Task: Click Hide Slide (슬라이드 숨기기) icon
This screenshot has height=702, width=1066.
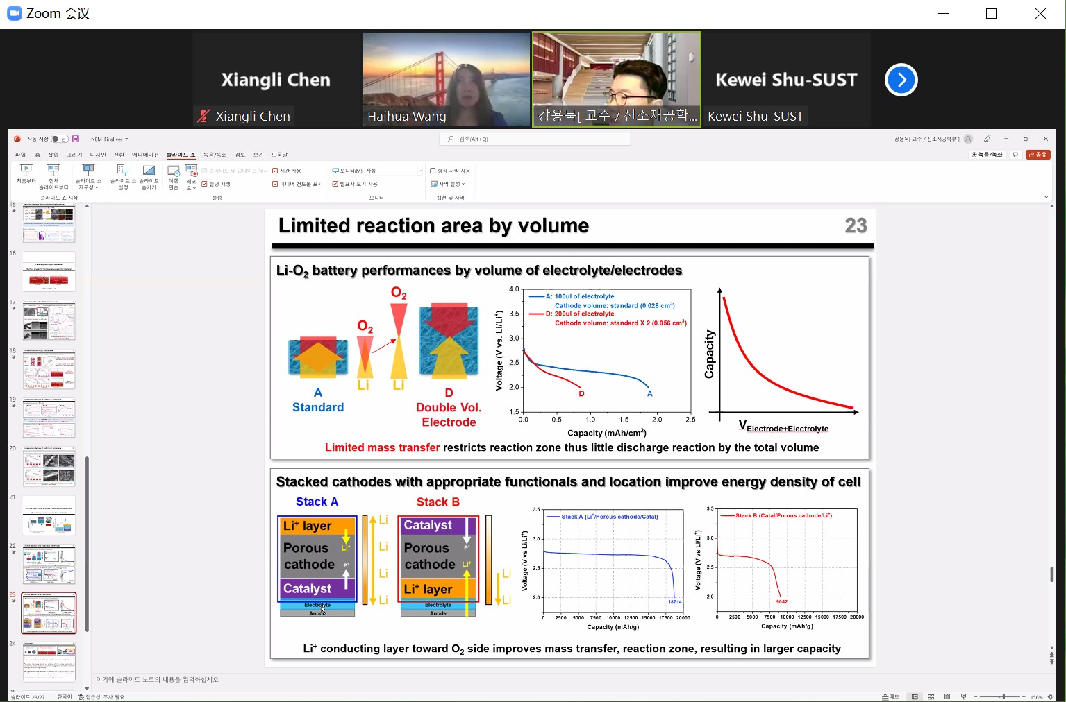Action: pyautogui.click(x=149, y=176)
